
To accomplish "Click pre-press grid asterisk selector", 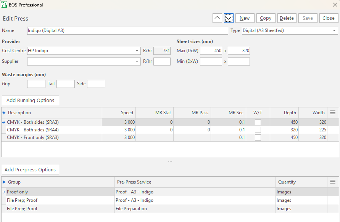I will coord(4,182).
